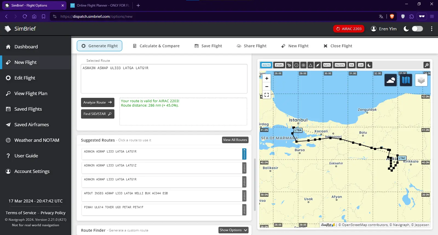The image size is (438, 235).
Task: Click the three-dot header menu
Action: [432, 29]
